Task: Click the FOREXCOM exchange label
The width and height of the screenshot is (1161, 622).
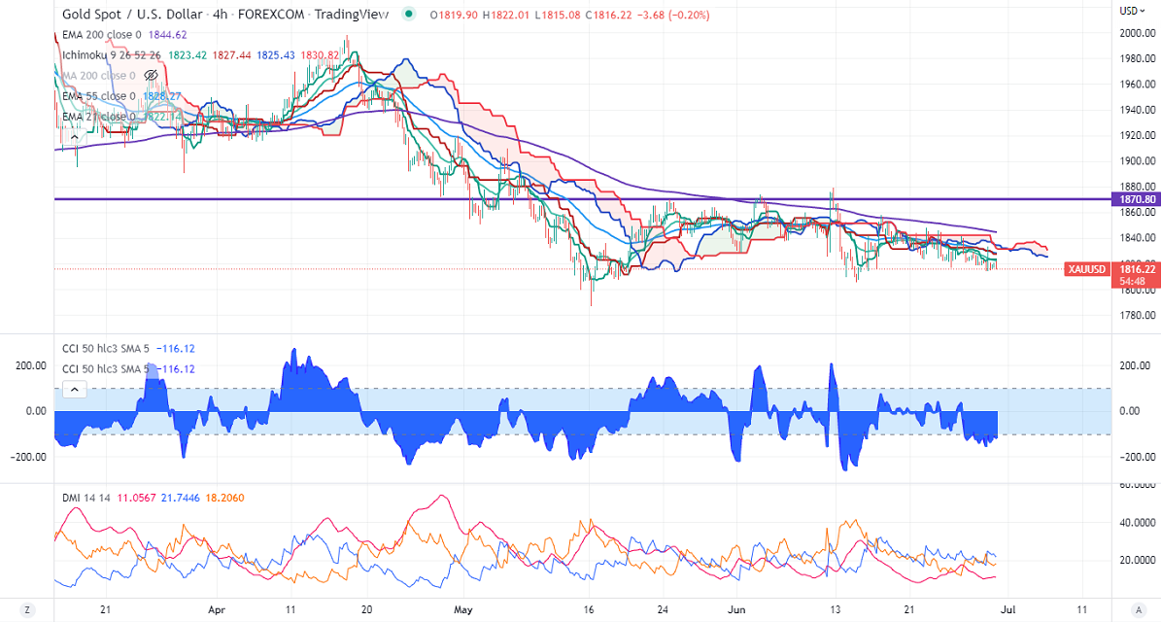Action: [271, 14]
